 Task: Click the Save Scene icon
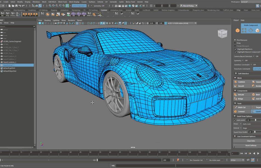pos(16,6)
